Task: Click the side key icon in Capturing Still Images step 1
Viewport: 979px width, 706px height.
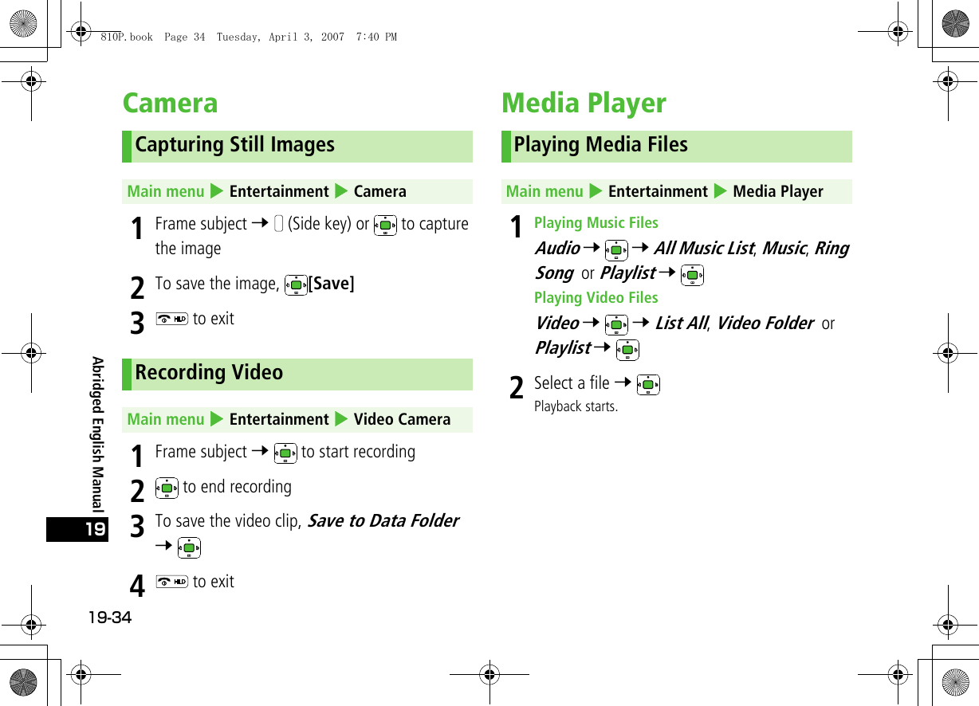Action: click(279, 225)
